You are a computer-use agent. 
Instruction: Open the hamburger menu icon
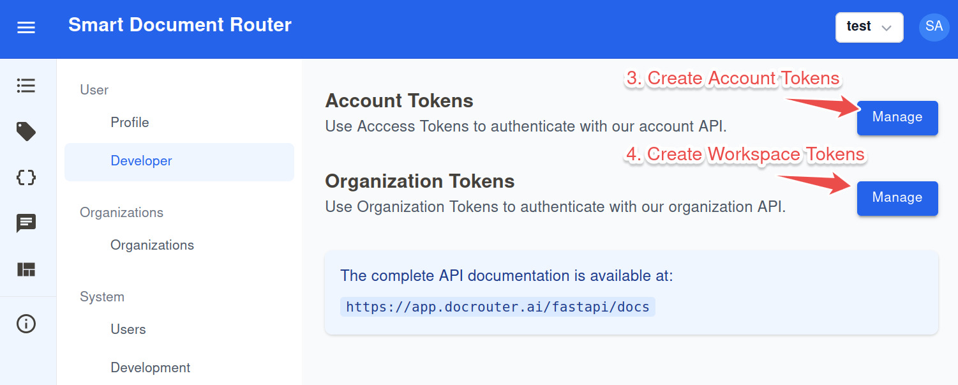26,27
